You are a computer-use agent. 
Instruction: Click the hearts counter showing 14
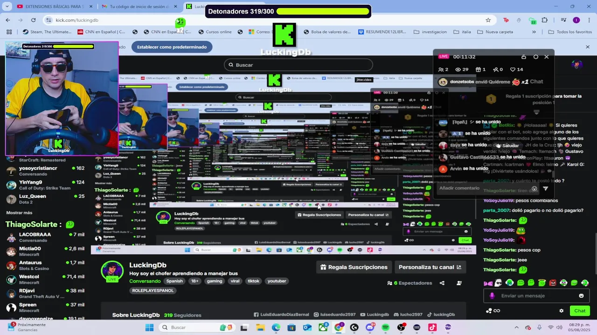pos(516,69)
